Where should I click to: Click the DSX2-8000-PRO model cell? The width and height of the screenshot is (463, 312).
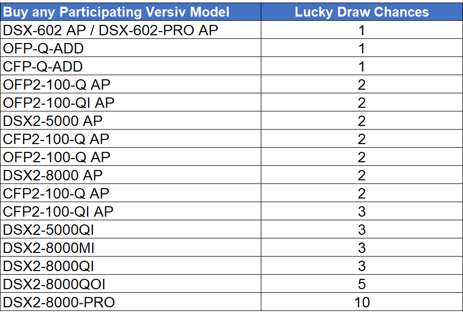[x=131, y=302]
